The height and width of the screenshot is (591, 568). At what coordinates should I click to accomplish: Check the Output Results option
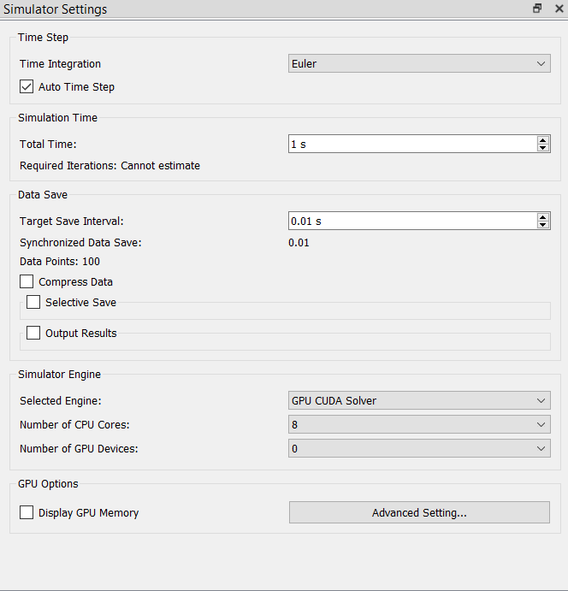[33, 333]
